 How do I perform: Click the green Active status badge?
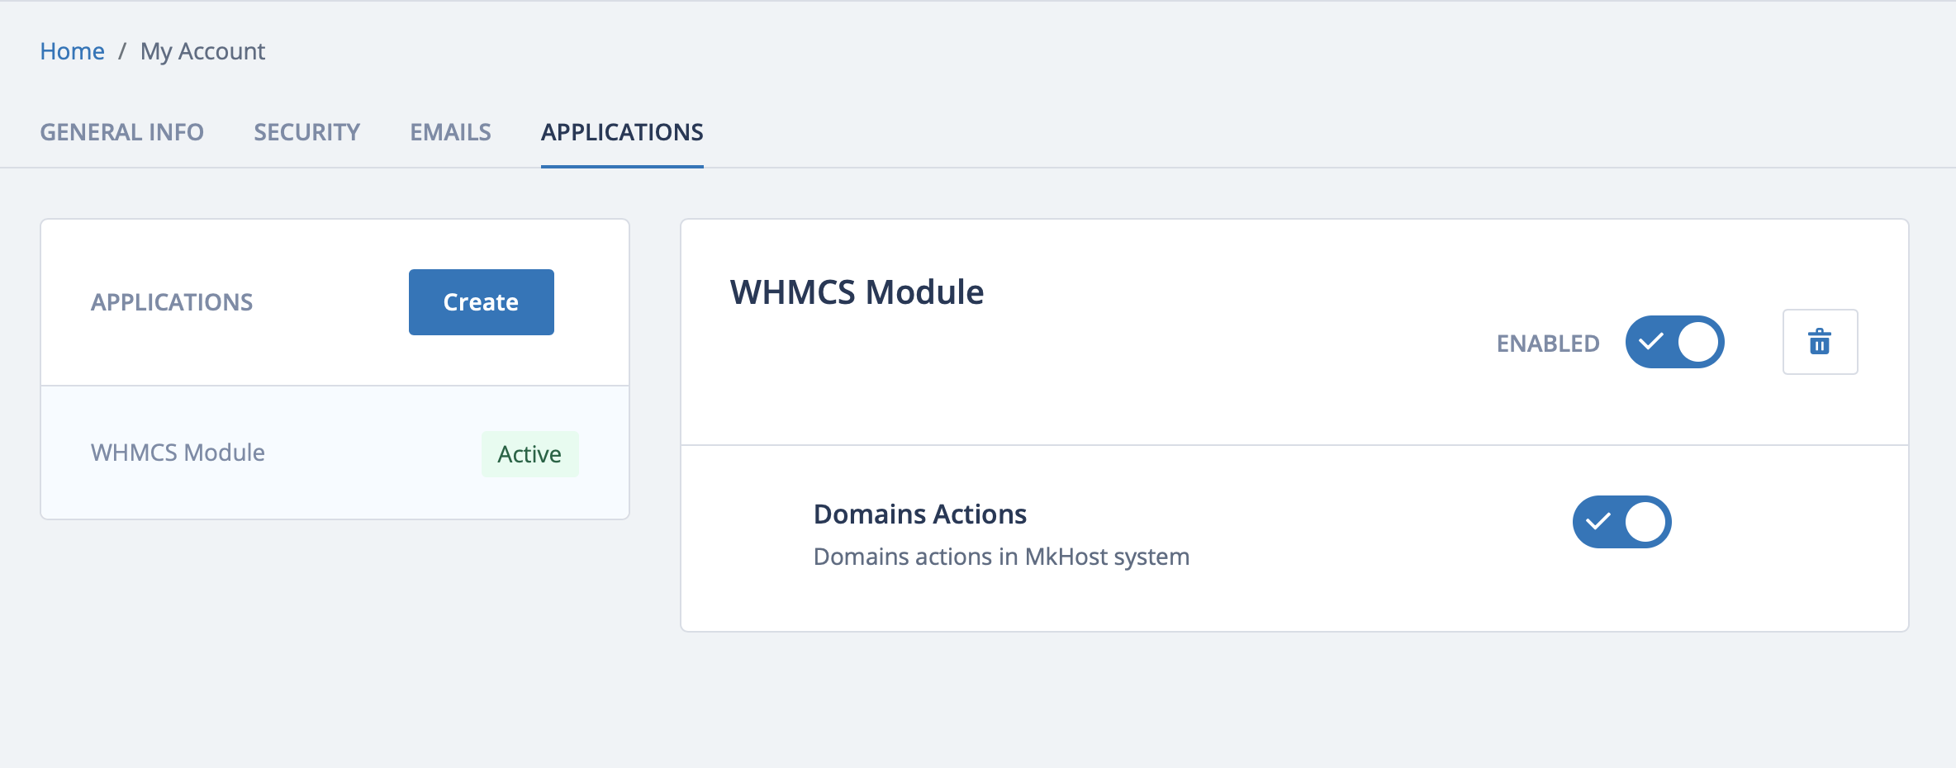(x=529, y=454)
